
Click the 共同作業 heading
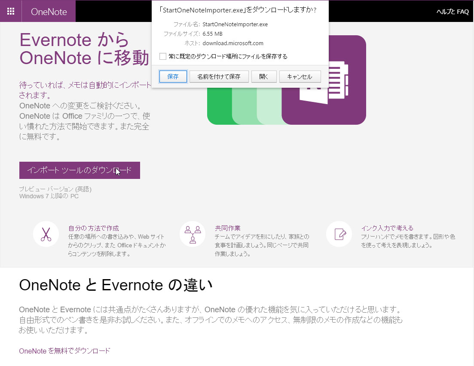pos(228,228)
